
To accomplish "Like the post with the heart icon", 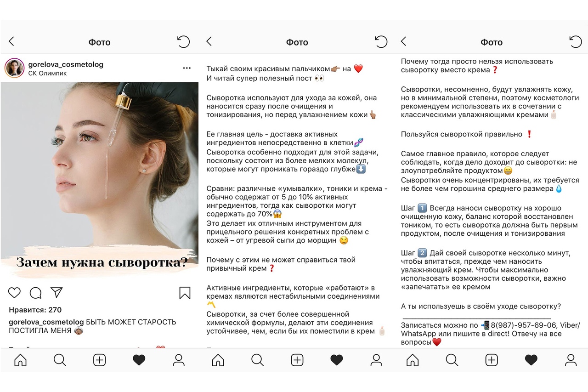I will pyautogui.click(x=15, y=293).
